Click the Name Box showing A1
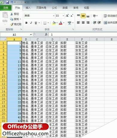117x138 pixels. [15, 35]
